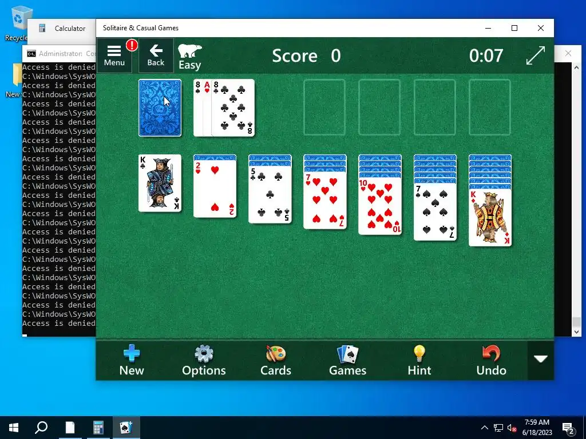Image resolution: width=586 pixels, height=439 pixels.
Task: Open the Solitaire Menu hamburger button
Action: click(114, 55)
